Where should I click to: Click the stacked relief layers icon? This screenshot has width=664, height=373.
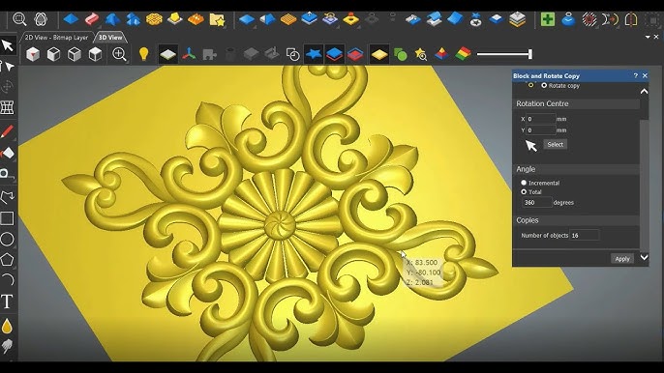click(x=517, y=19)
